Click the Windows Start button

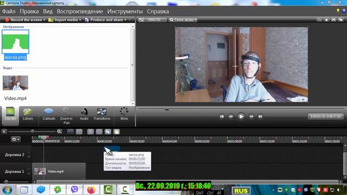tap(7, 190)
